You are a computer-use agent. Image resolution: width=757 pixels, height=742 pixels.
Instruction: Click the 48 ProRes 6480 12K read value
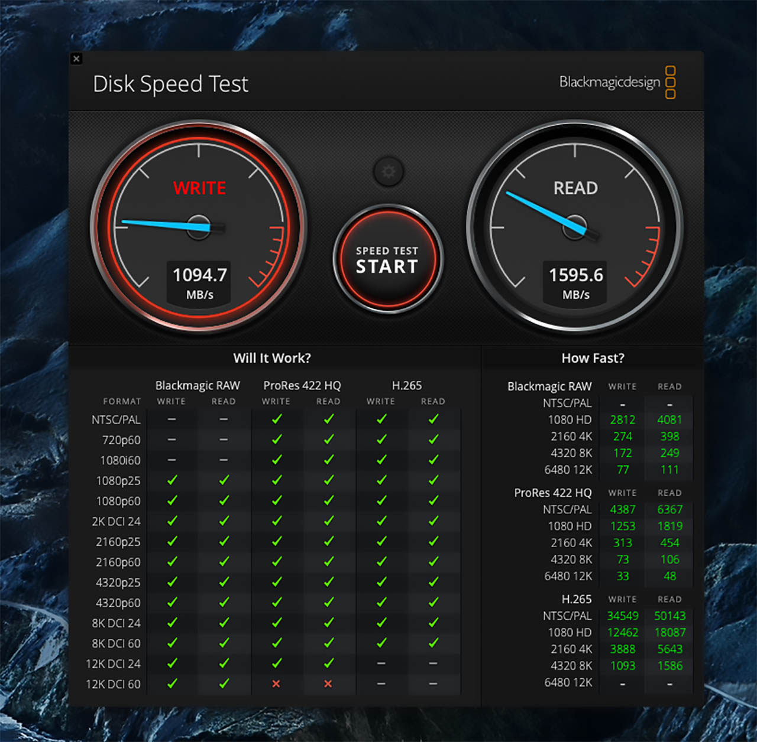(669, 576)
